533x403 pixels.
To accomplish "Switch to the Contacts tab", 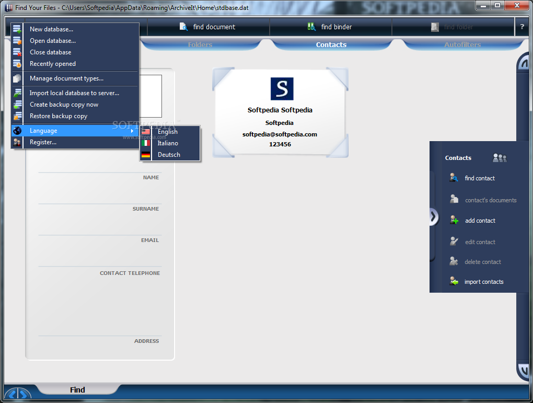I will click(x=331, y=44).
